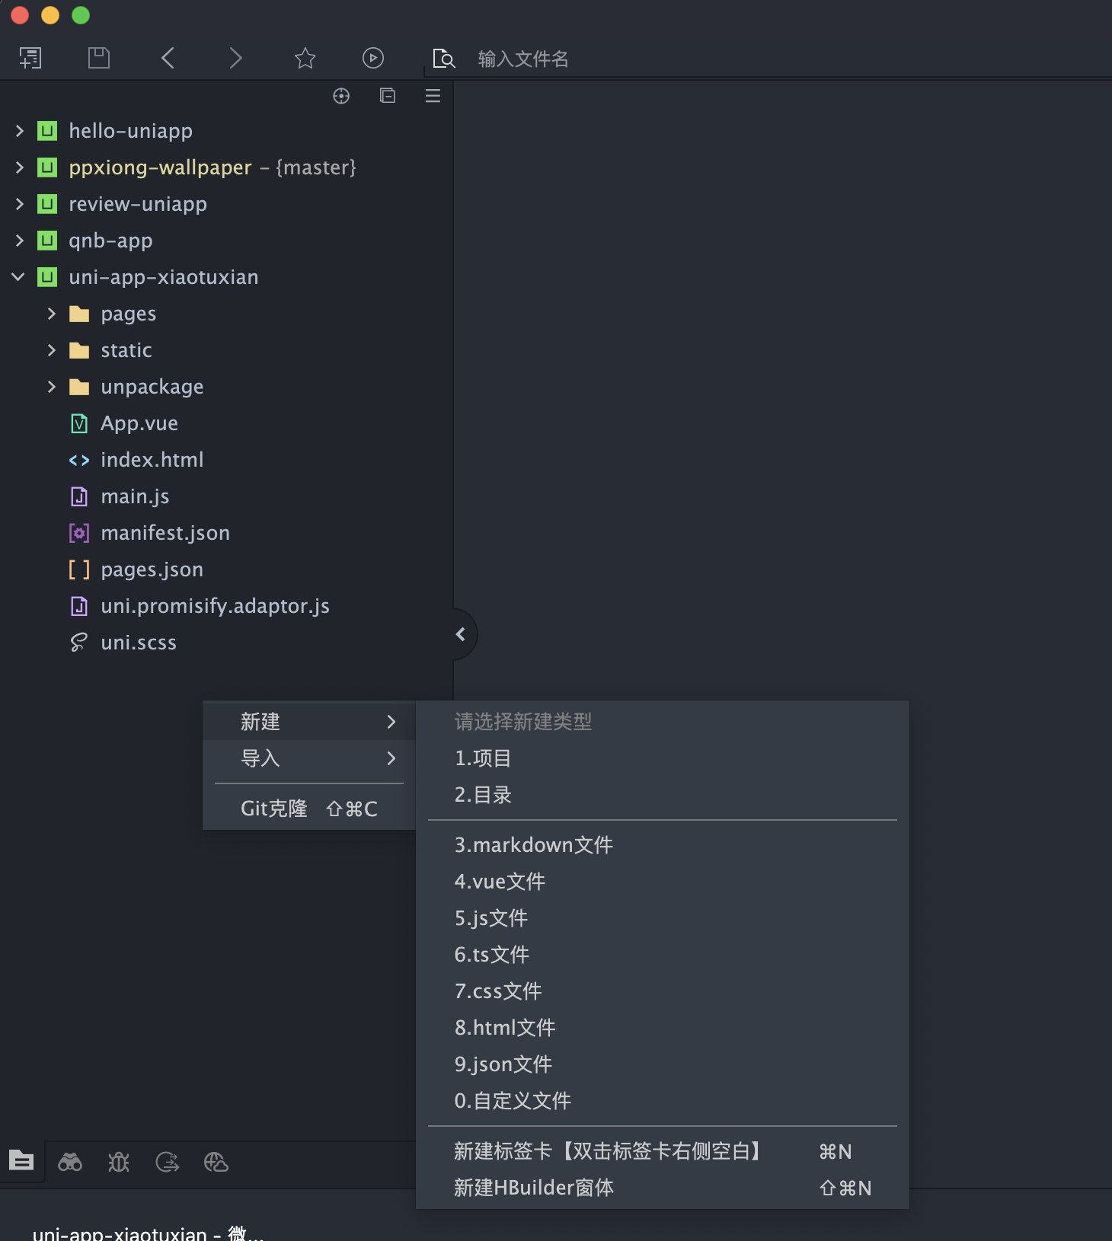Choose 0.自定义文件 in new type menu
This screenshot has height=1241, width=1112.
(x=663, y=1101)
